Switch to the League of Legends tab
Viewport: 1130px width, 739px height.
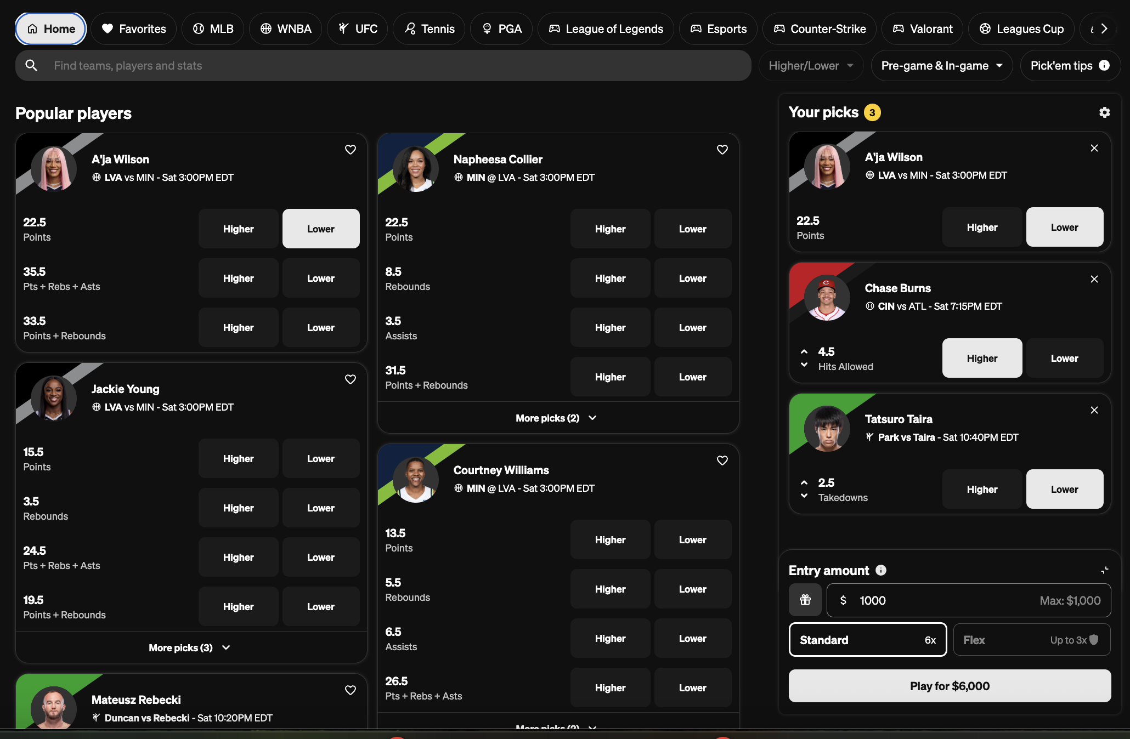(606, 29)
